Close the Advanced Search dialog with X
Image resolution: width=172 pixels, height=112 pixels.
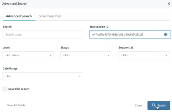point(169,4)
